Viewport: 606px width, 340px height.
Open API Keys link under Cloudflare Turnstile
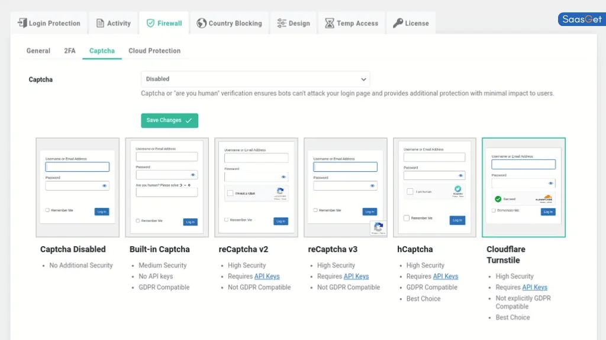tap(534, 287)
